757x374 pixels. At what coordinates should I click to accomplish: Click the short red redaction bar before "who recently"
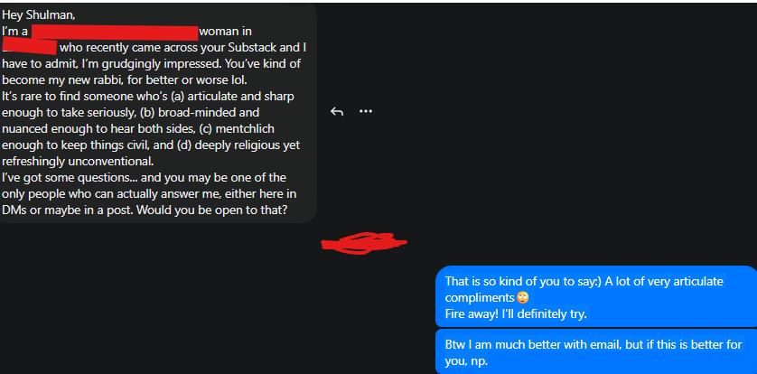coord(30,47)
